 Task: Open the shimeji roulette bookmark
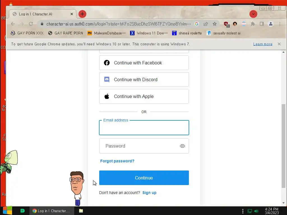[187, 33]
